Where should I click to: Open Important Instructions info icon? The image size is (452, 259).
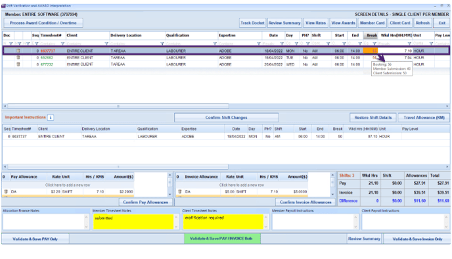point(51,118)
